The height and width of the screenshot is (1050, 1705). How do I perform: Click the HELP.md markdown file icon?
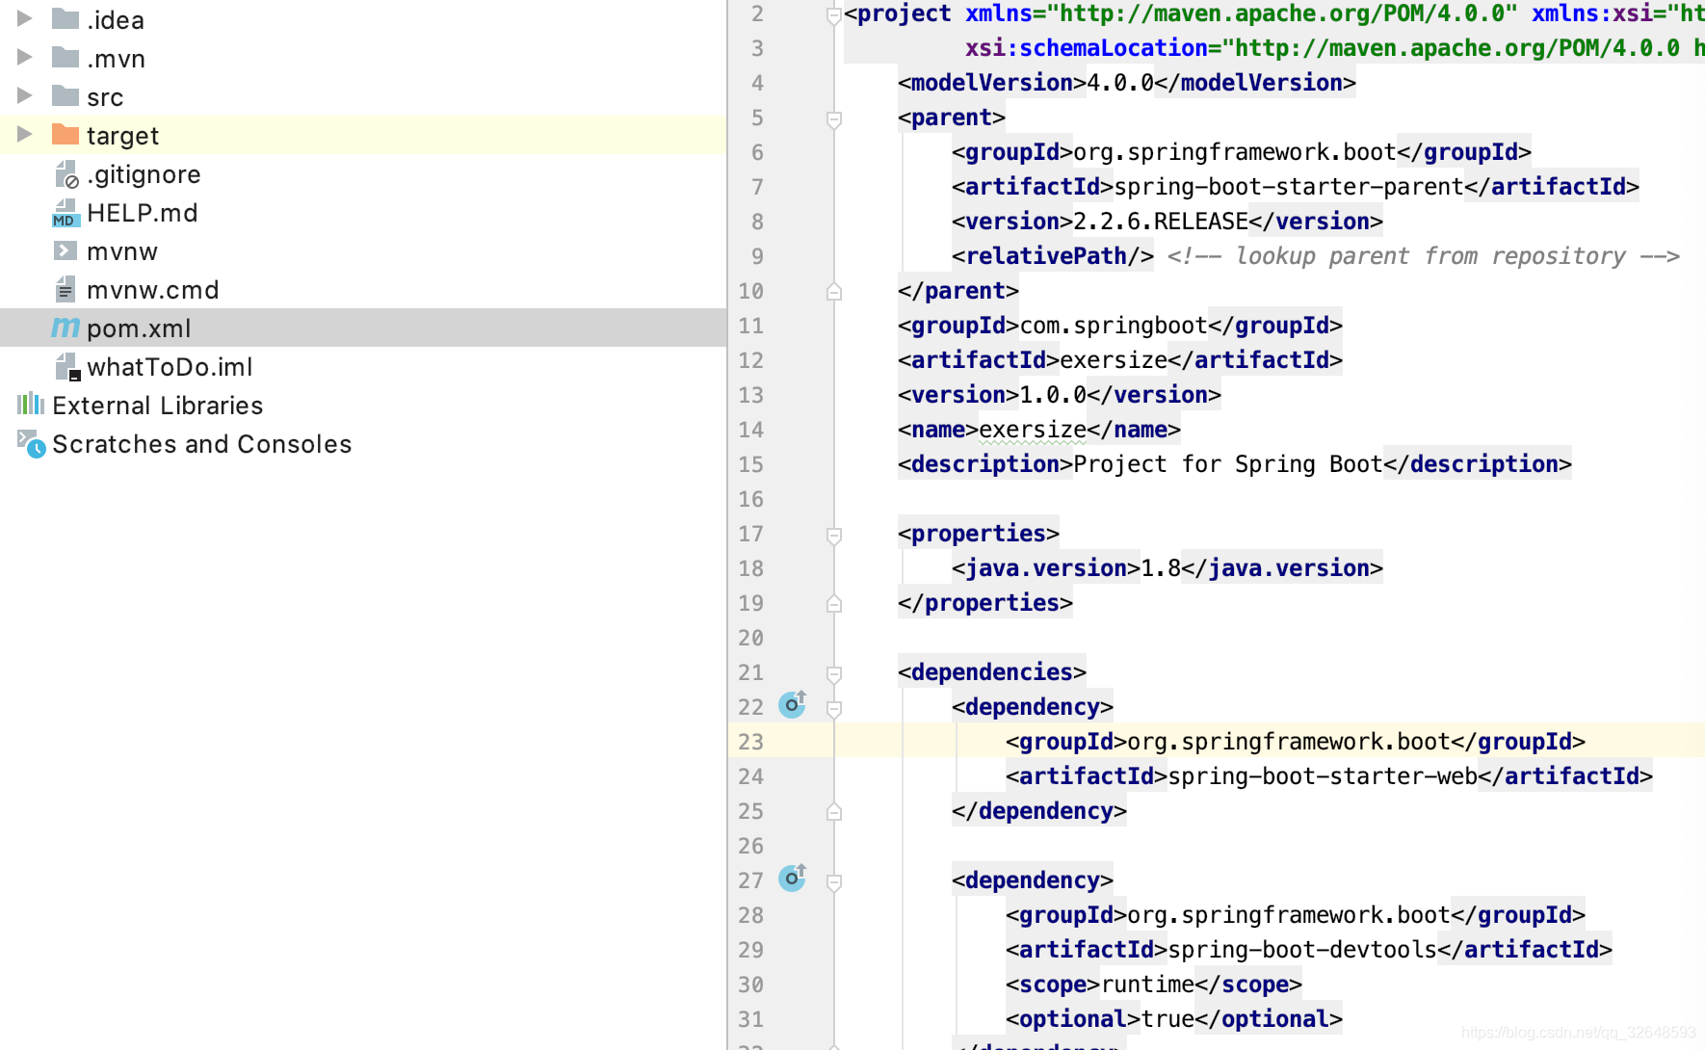66,213
